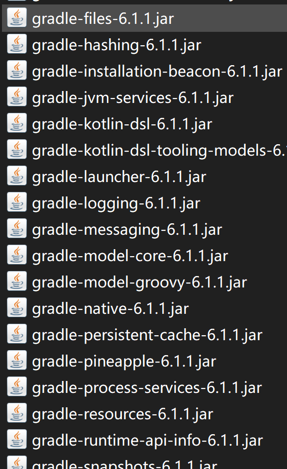The width and height of the screenshot is (287, 469).
Task: Click the icon beside gradle-launcher-6.1.1.jar
Action: click(x=17, y=176)
